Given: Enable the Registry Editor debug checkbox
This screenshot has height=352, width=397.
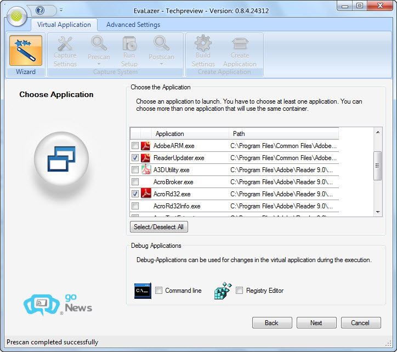Looking at the screenshot, I should pyautogui.click(x=239, y=291).
